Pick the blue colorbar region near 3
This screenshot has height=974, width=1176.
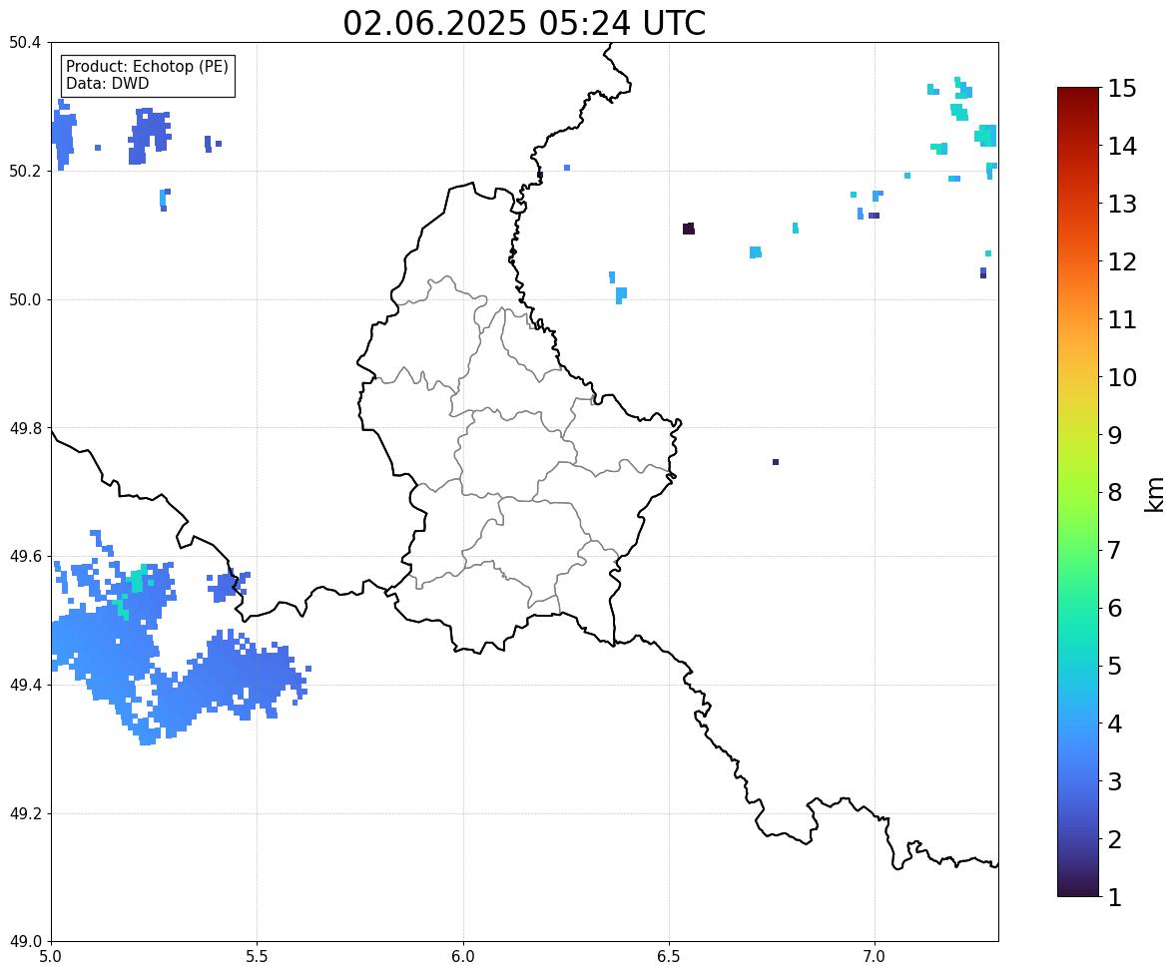click(x=1078, y=781)
